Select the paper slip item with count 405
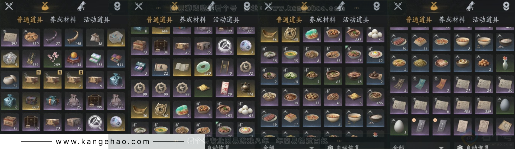 [x=463, y=105]
